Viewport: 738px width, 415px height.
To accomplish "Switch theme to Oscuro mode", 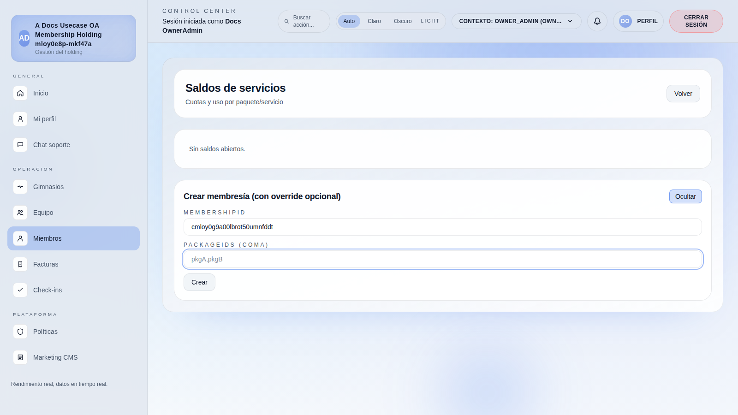I will coord(402,21).
